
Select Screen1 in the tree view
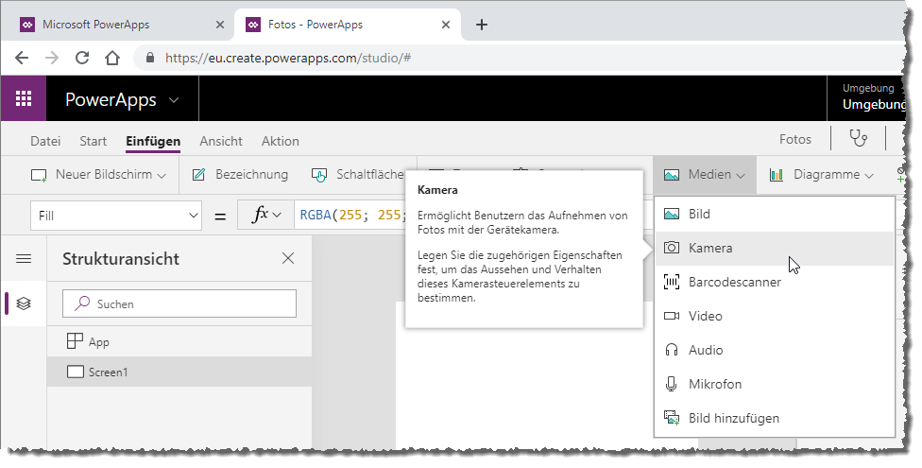108,373
